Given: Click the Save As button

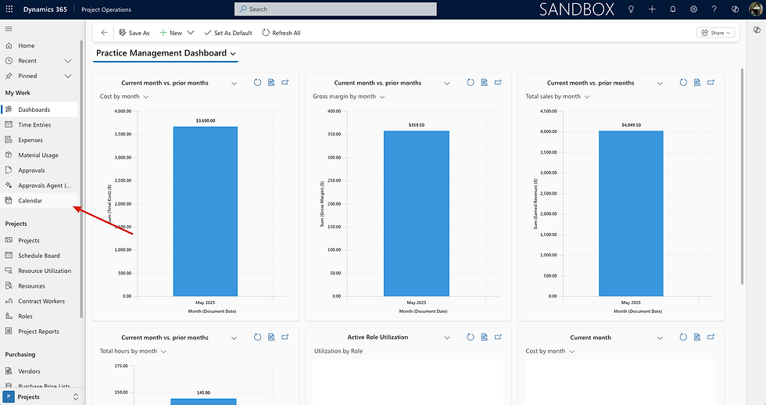Looking at the screenshot, I should [134, 33].
